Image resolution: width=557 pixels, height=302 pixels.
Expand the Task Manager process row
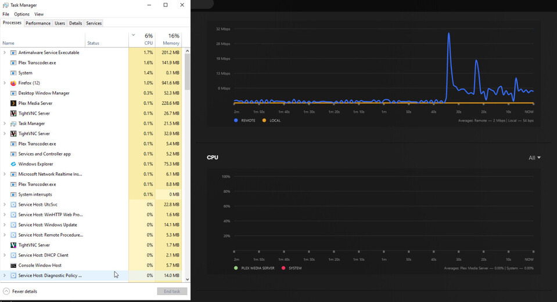(x=4, y=123)
